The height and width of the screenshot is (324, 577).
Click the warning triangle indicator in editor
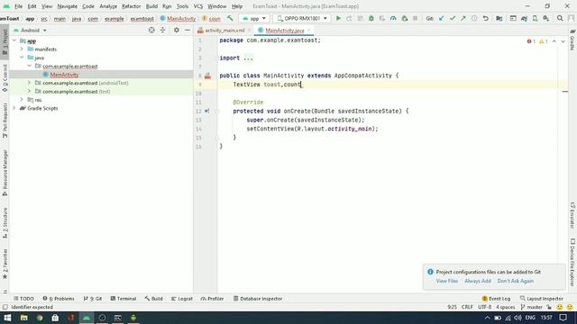click(x=544, y=41)
